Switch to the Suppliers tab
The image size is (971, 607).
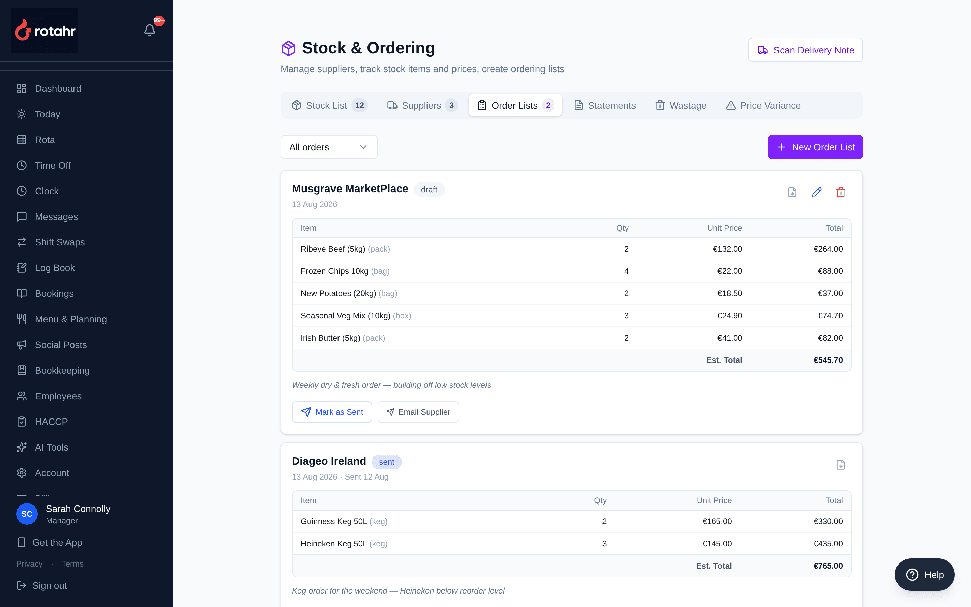pos(422,105)
